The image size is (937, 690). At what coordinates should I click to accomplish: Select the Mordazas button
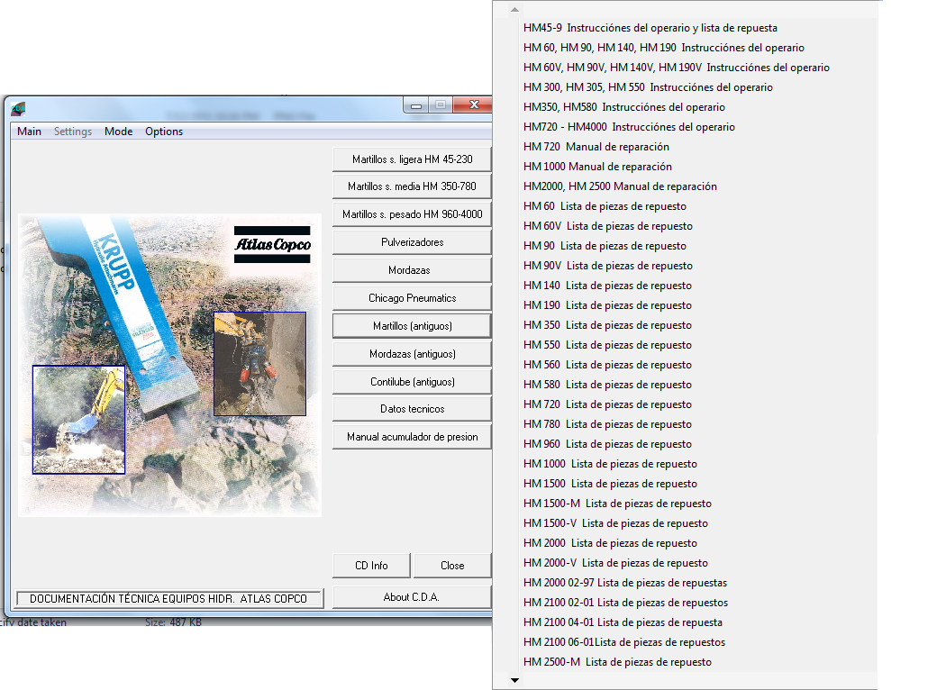pos(413,270)
